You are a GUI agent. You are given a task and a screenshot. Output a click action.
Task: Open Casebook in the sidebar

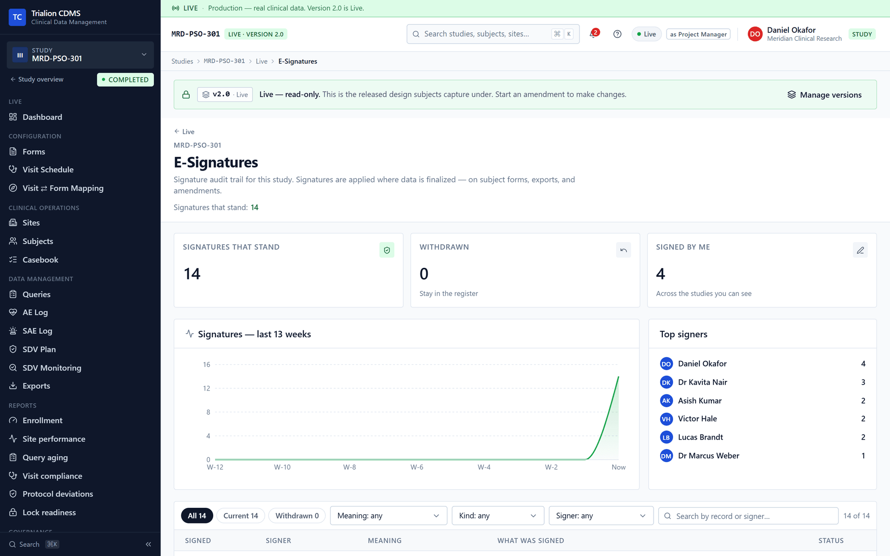pos(40,260)
